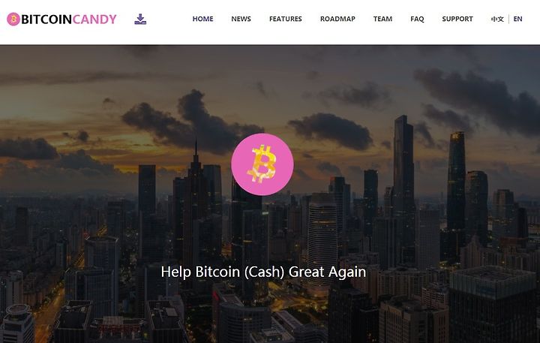Switch site language to 中文
The image size is (540, 343).
click(497, 20)
